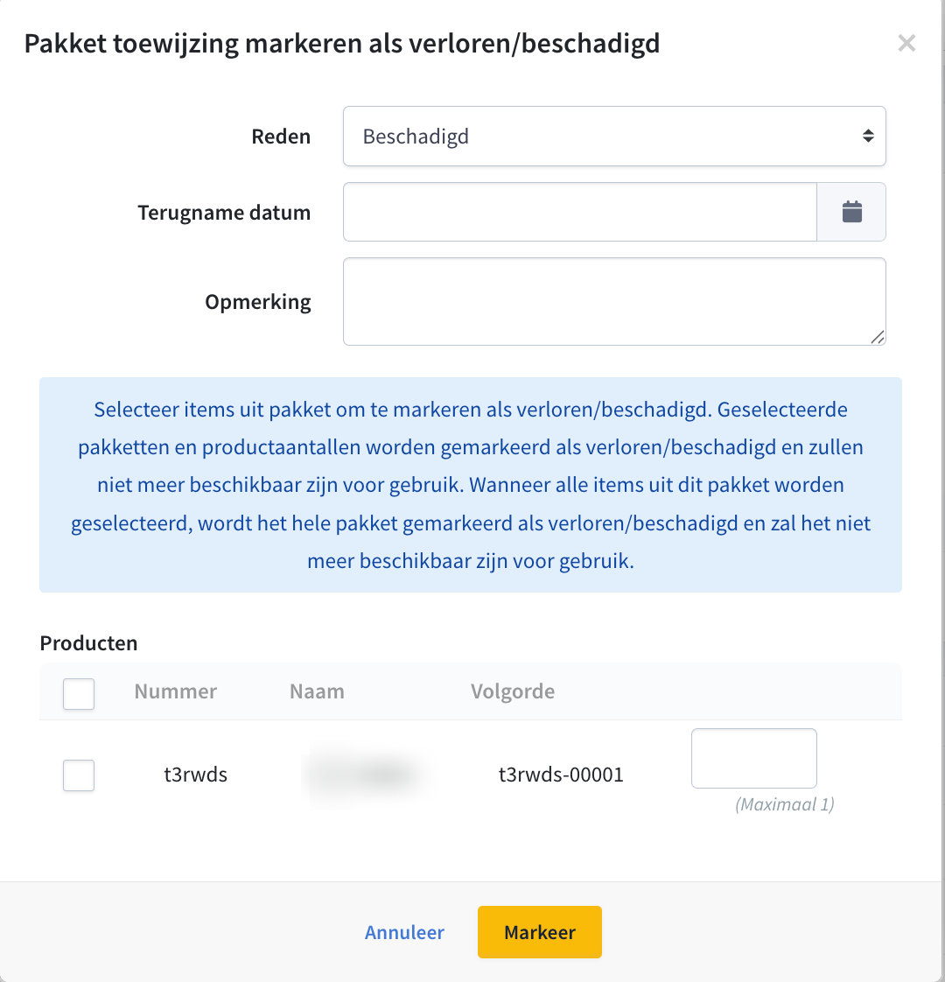
Task: Select the t3rwds-00001 serial cell
Action: [x=561, y=775]
